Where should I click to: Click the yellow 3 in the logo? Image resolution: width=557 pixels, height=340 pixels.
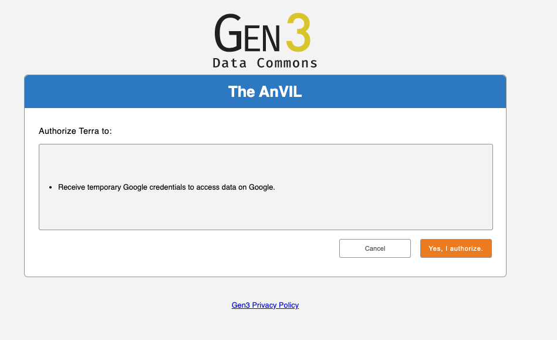point(298,33)
